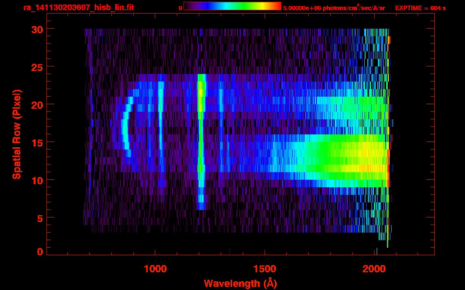Click the 10 spatial row tick label

coord(38,180)
